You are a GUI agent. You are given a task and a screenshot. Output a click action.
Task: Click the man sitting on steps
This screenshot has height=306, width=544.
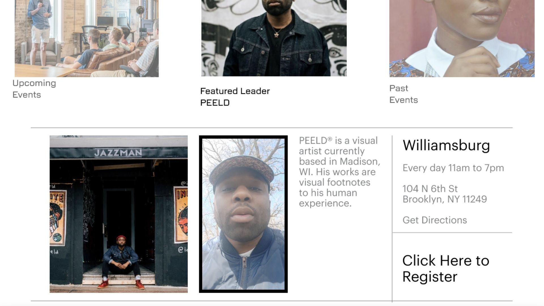click(121, 262)
